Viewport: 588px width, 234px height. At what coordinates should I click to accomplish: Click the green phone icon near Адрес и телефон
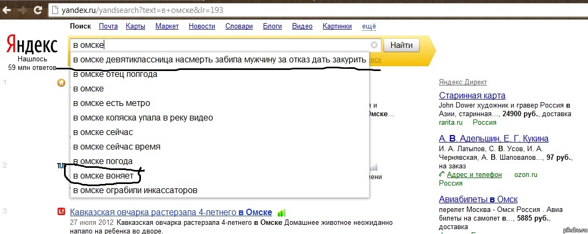point(442,174)
